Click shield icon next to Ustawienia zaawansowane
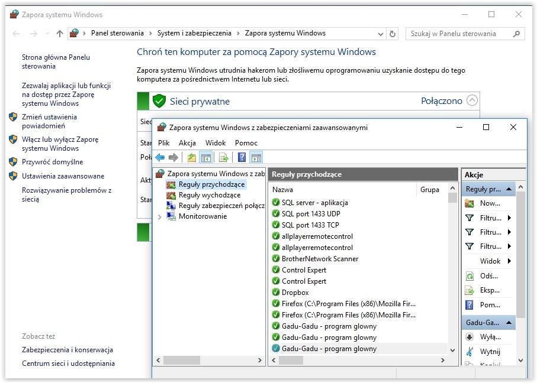 pyautogui.click(x=13, y=176)
